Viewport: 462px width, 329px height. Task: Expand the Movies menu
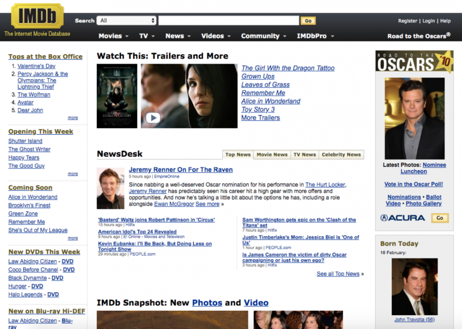point(114,36)
